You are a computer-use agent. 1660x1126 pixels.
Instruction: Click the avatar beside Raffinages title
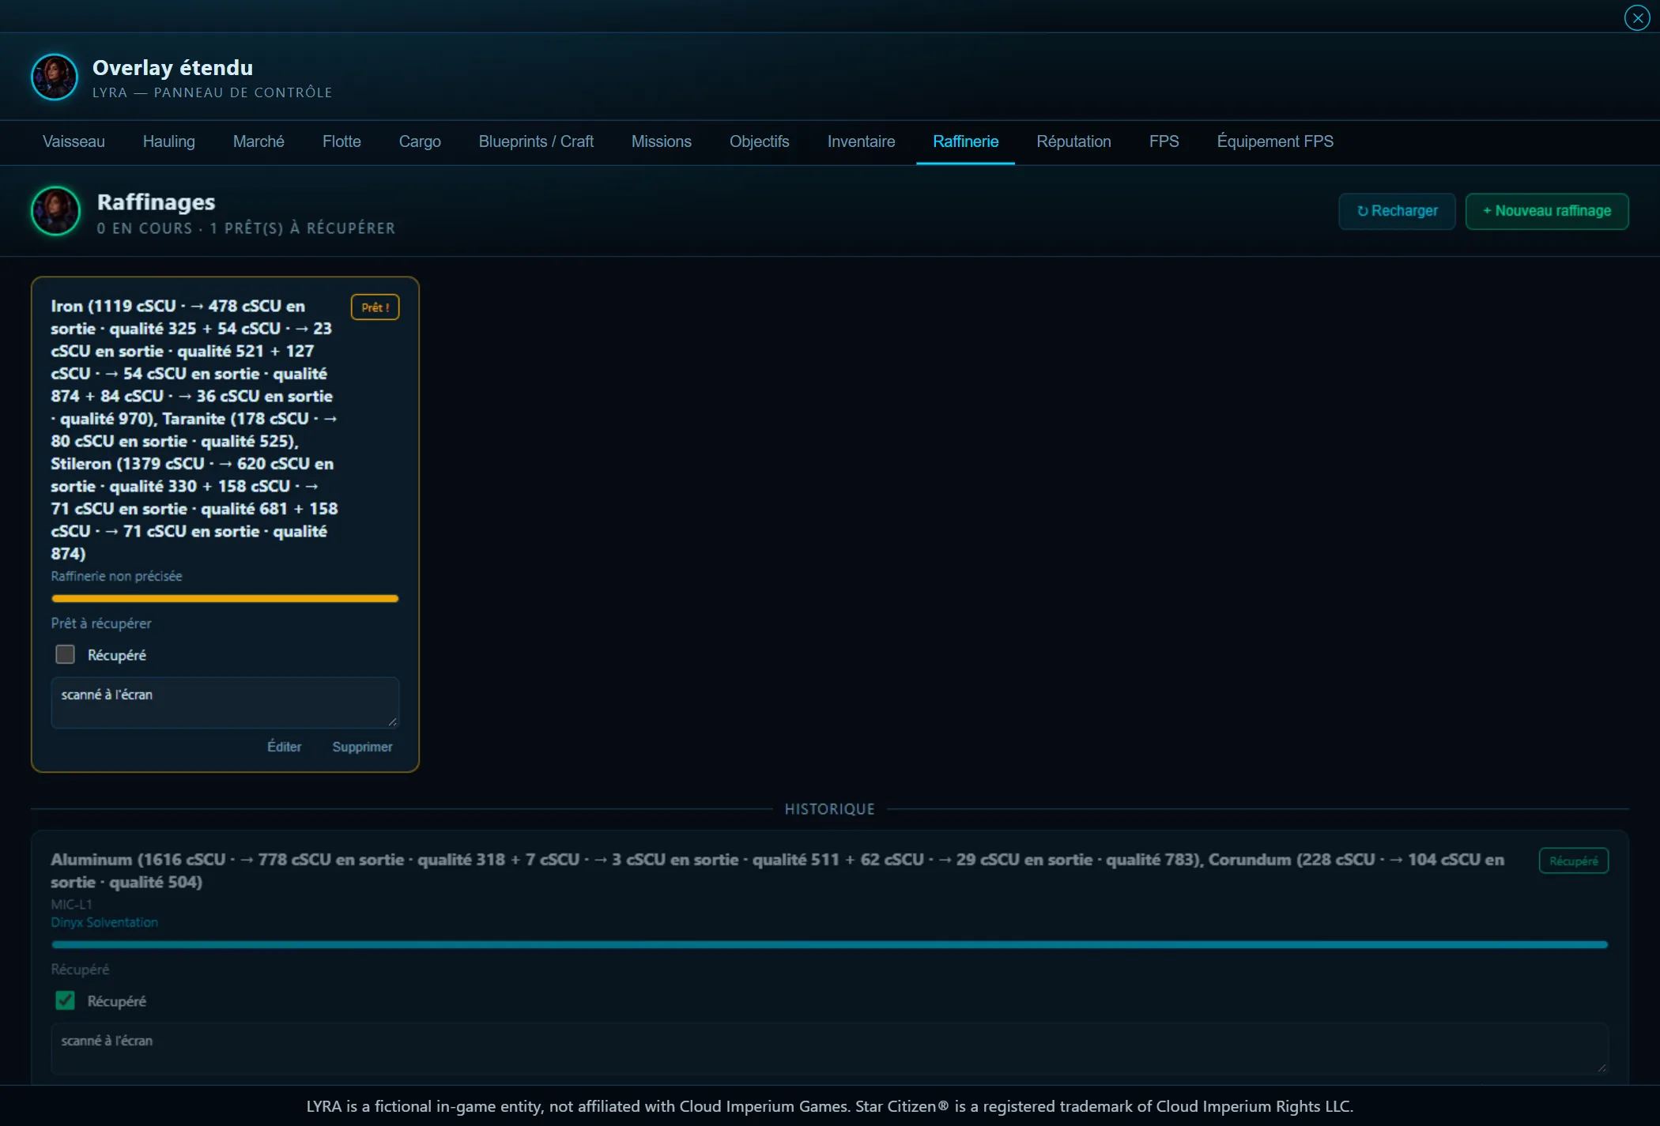[x=55, y=211]
